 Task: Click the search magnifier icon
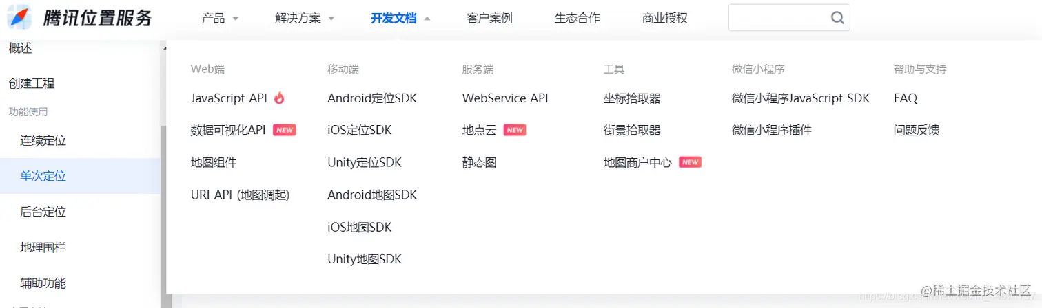coord(837,18)
